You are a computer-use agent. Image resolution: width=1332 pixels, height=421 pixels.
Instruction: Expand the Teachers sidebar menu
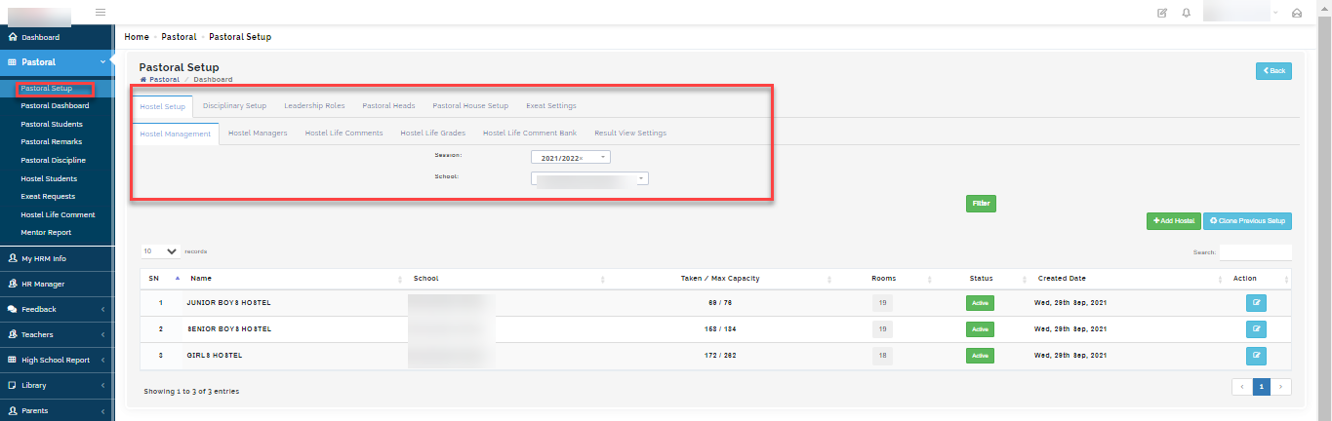58,334
